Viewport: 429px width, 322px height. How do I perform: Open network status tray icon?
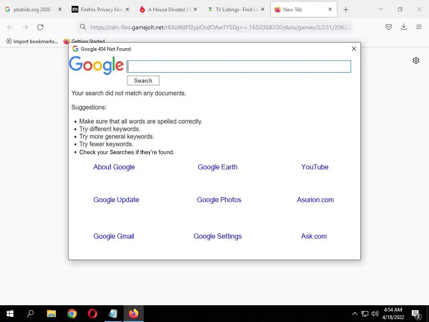coord(365,314)
